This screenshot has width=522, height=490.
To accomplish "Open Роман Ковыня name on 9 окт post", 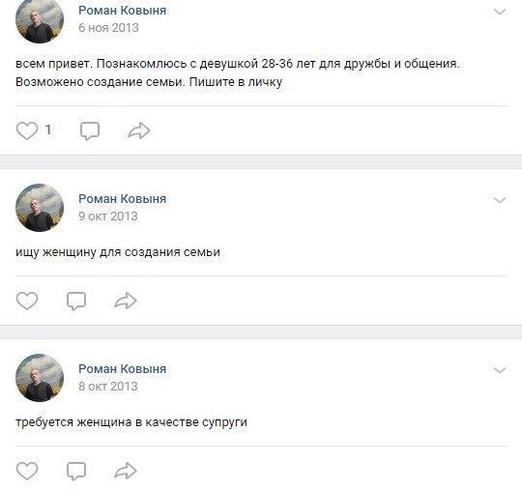I will tap(122, 199).
